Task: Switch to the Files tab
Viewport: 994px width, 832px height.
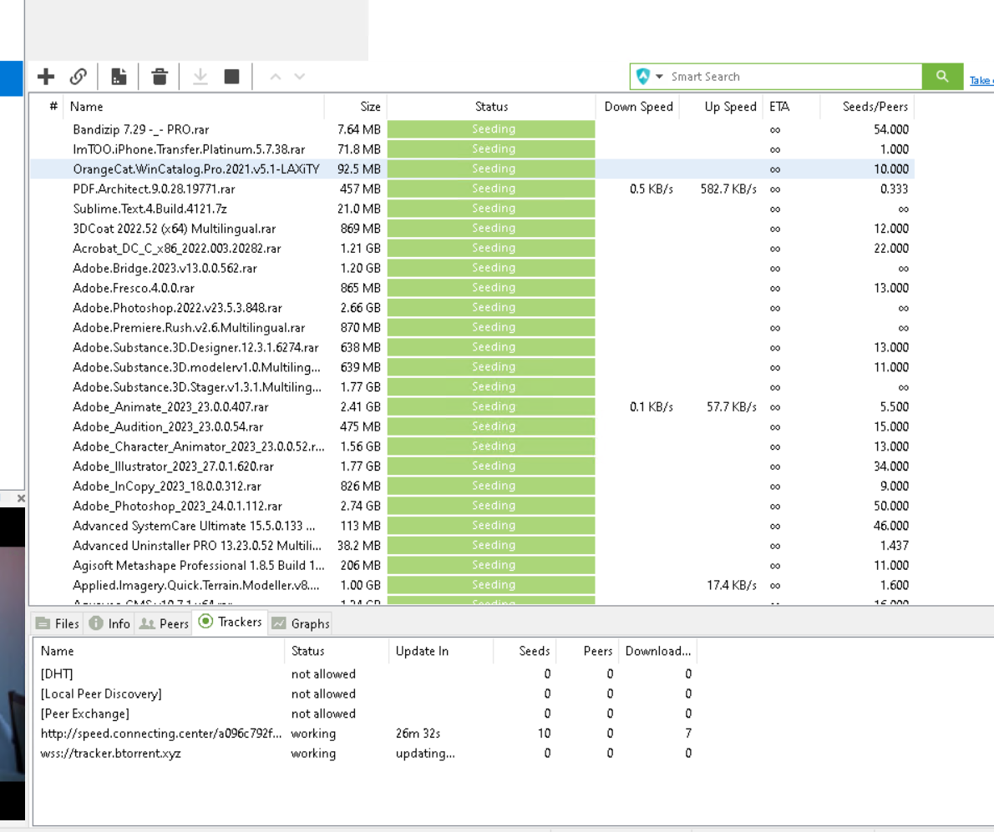Action: click(x=58, y=623)
